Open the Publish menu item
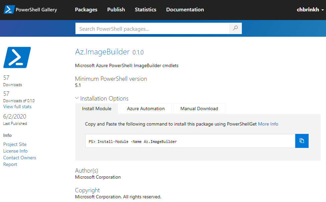The width and height of the screenshot is (326, 202). click(116, 10)
